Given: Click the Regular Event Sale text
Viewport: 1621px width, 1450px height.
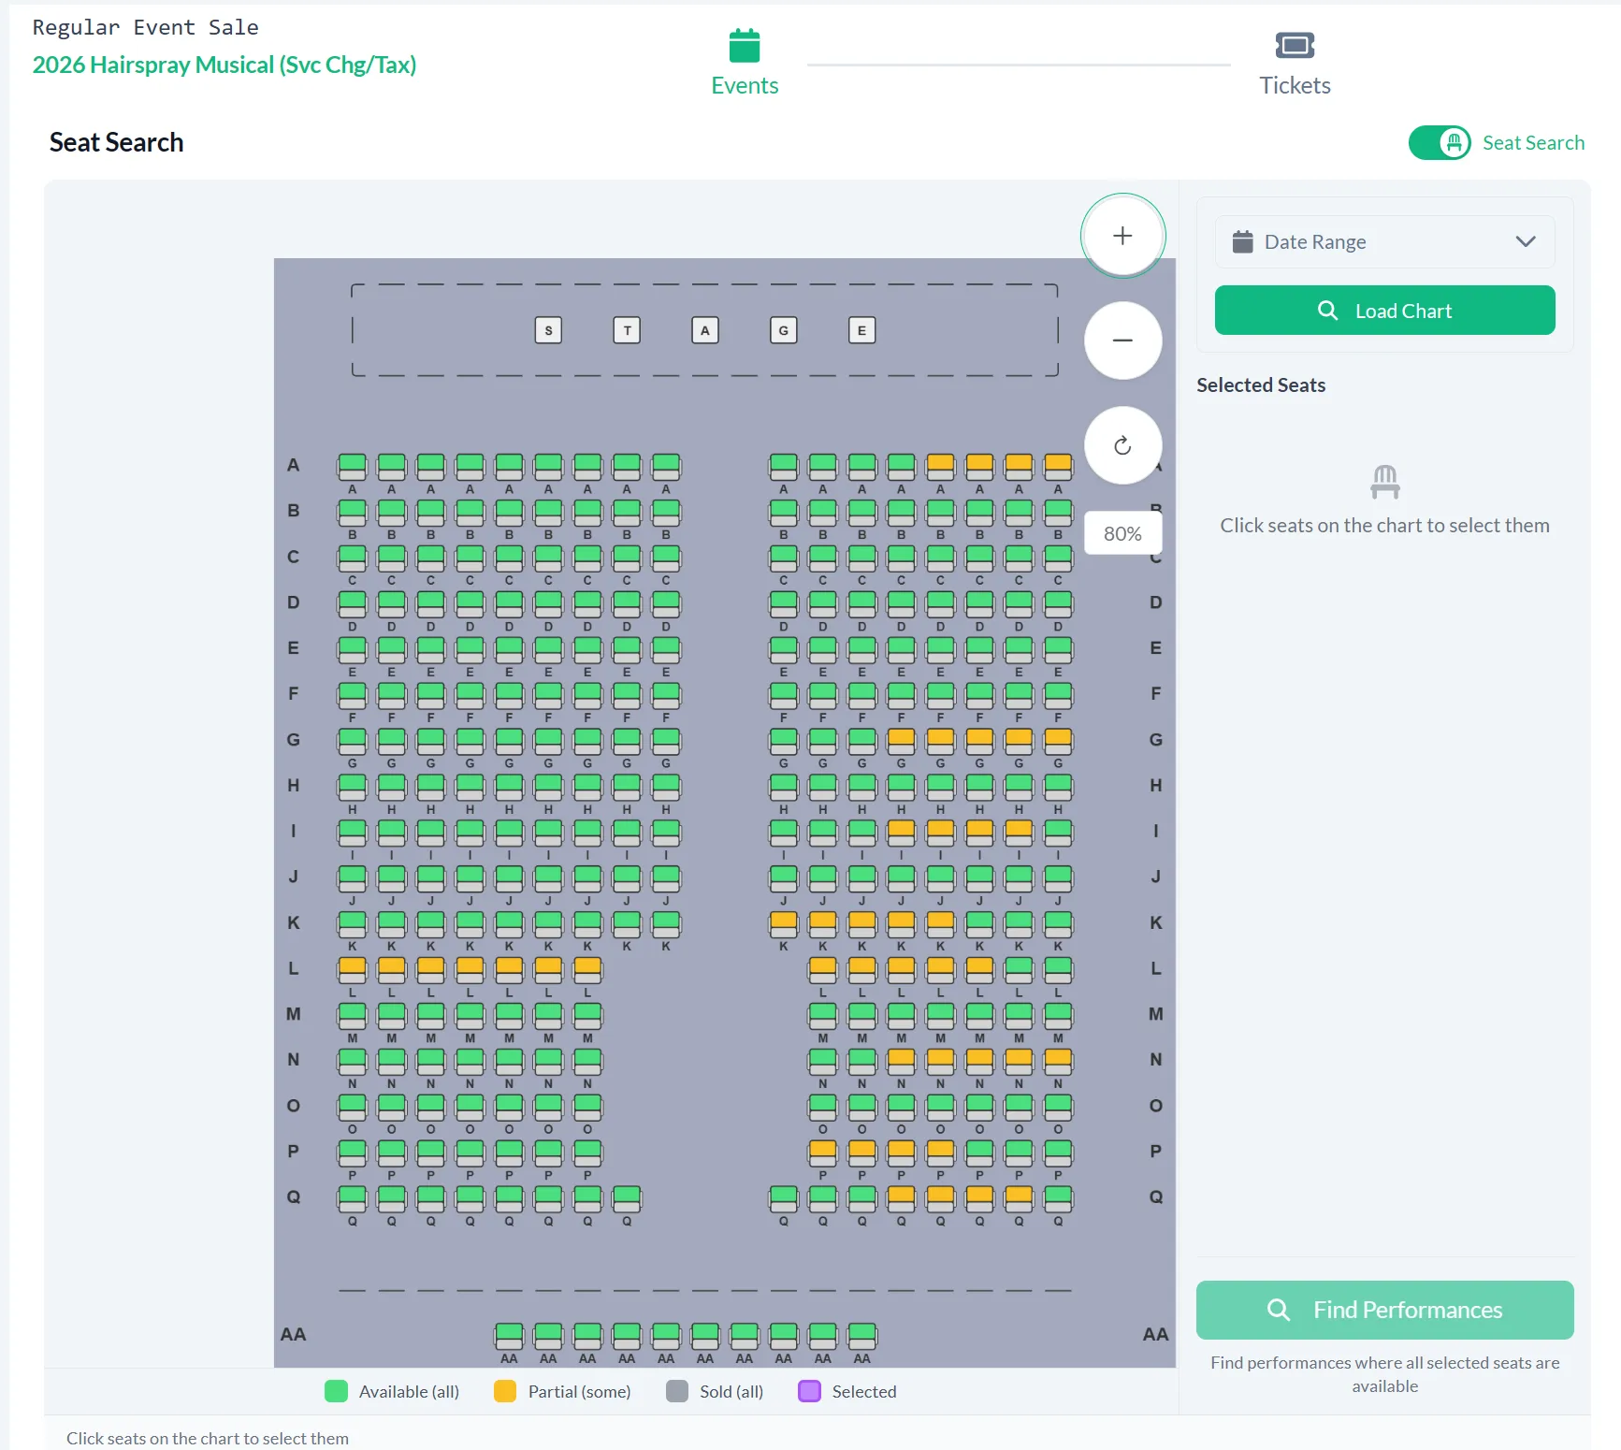Looking at the screenshot, I should coord(145,27).
